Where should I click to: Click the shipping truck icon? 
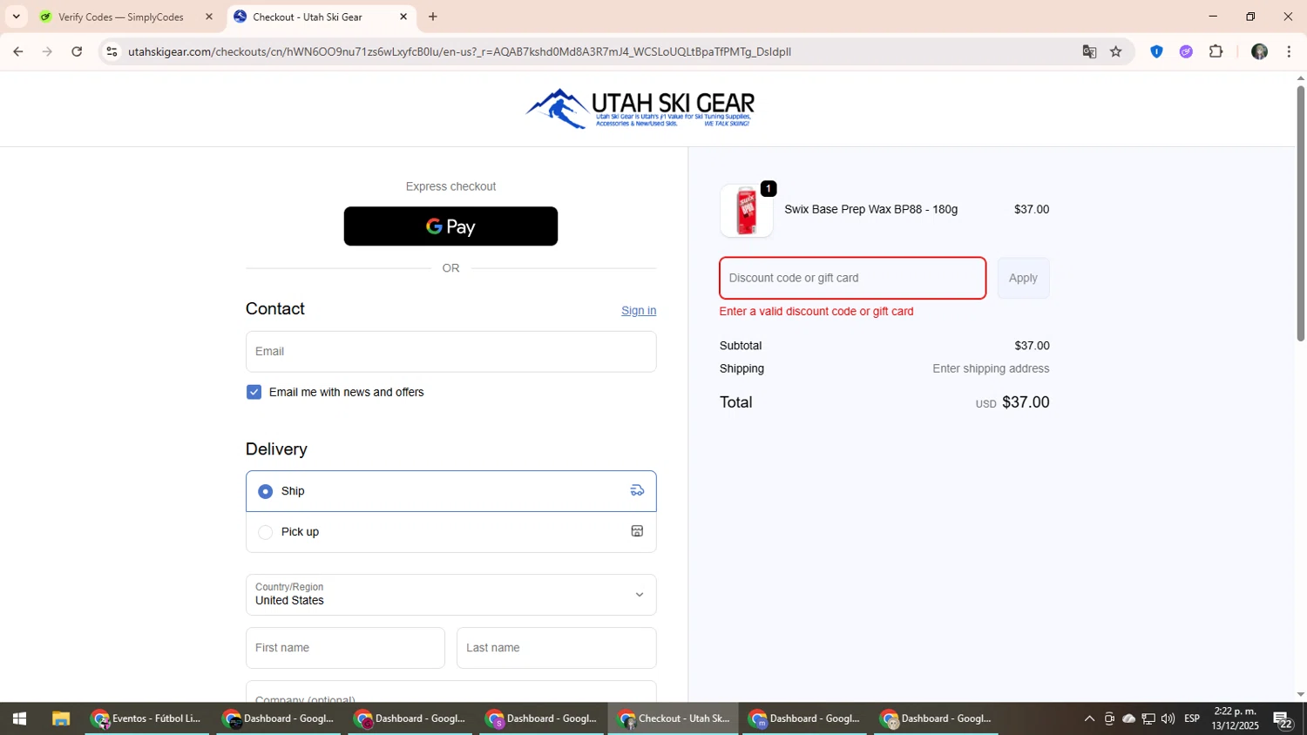tap(637, 490)
